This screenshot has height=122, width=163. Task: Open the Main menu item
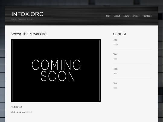pos(108,16)
